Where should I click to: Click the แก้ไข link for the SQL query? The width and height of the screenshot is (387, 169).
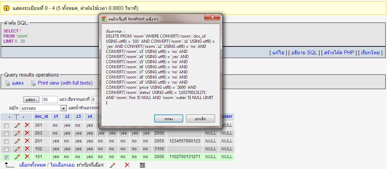pyautogui.click(x=278, y=53)
